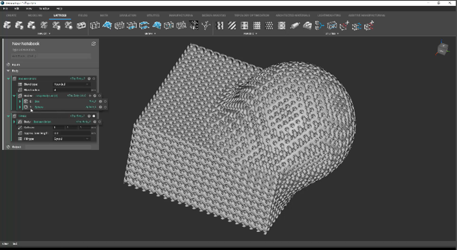Screen dimensions: 457x250
Task: Click the dense grid pattern icon
Action: pos(257,26)
